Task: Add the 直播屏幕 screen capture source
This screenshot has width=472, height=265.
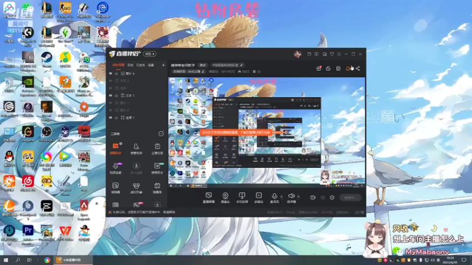Action: tap(209, 198)
